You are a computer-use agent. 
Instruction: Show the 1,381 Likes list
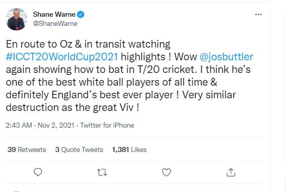(129, 149)
